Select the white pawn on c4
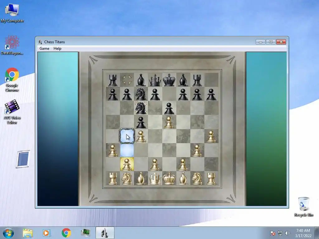The height and width of the screenshot is (239, 319). tap(141, 137)
